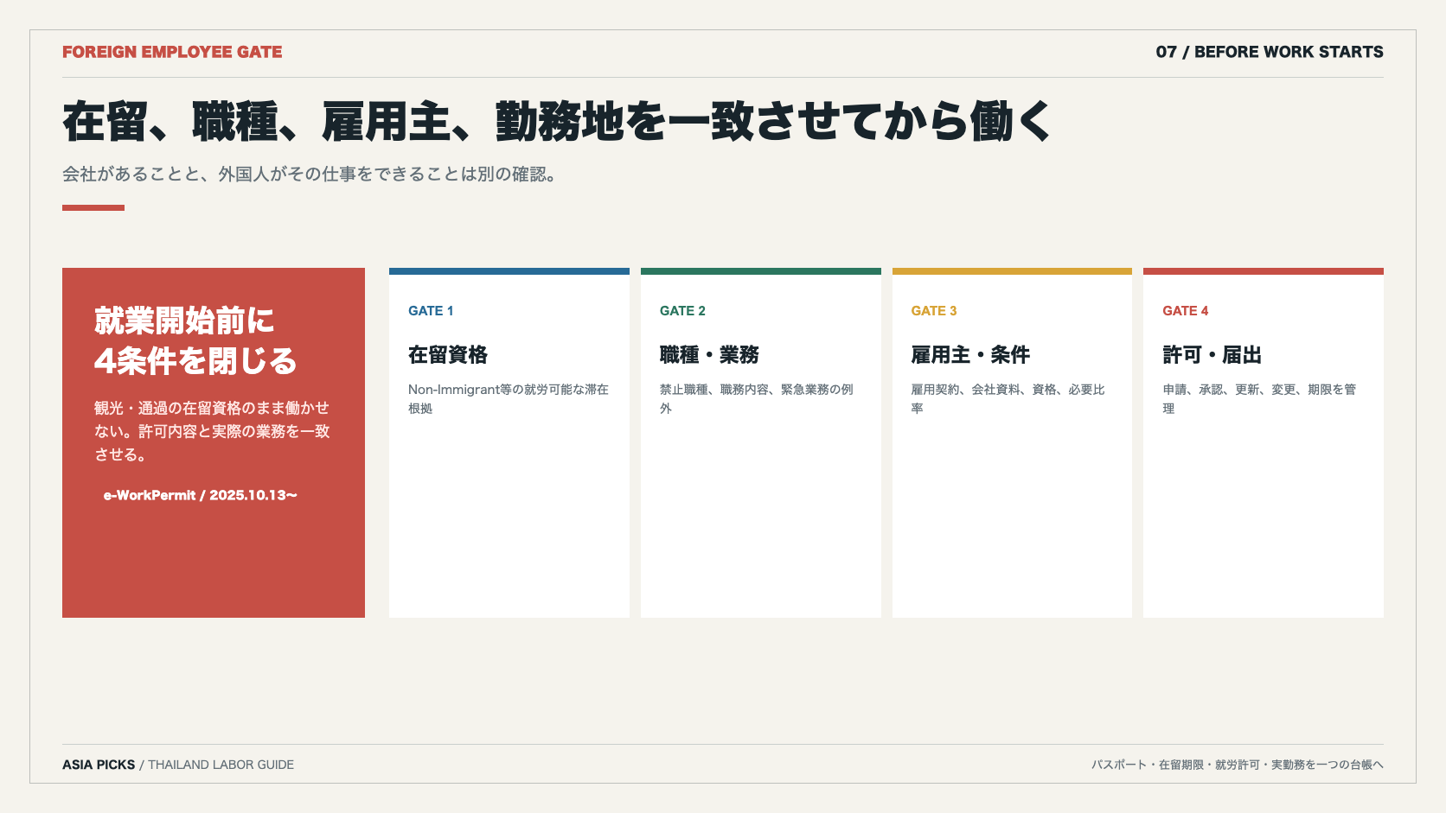Viewport: 1446px width, 813px height.
Task: Click the short red accent bar under subtitle
Action: click(x=93, y=207)
